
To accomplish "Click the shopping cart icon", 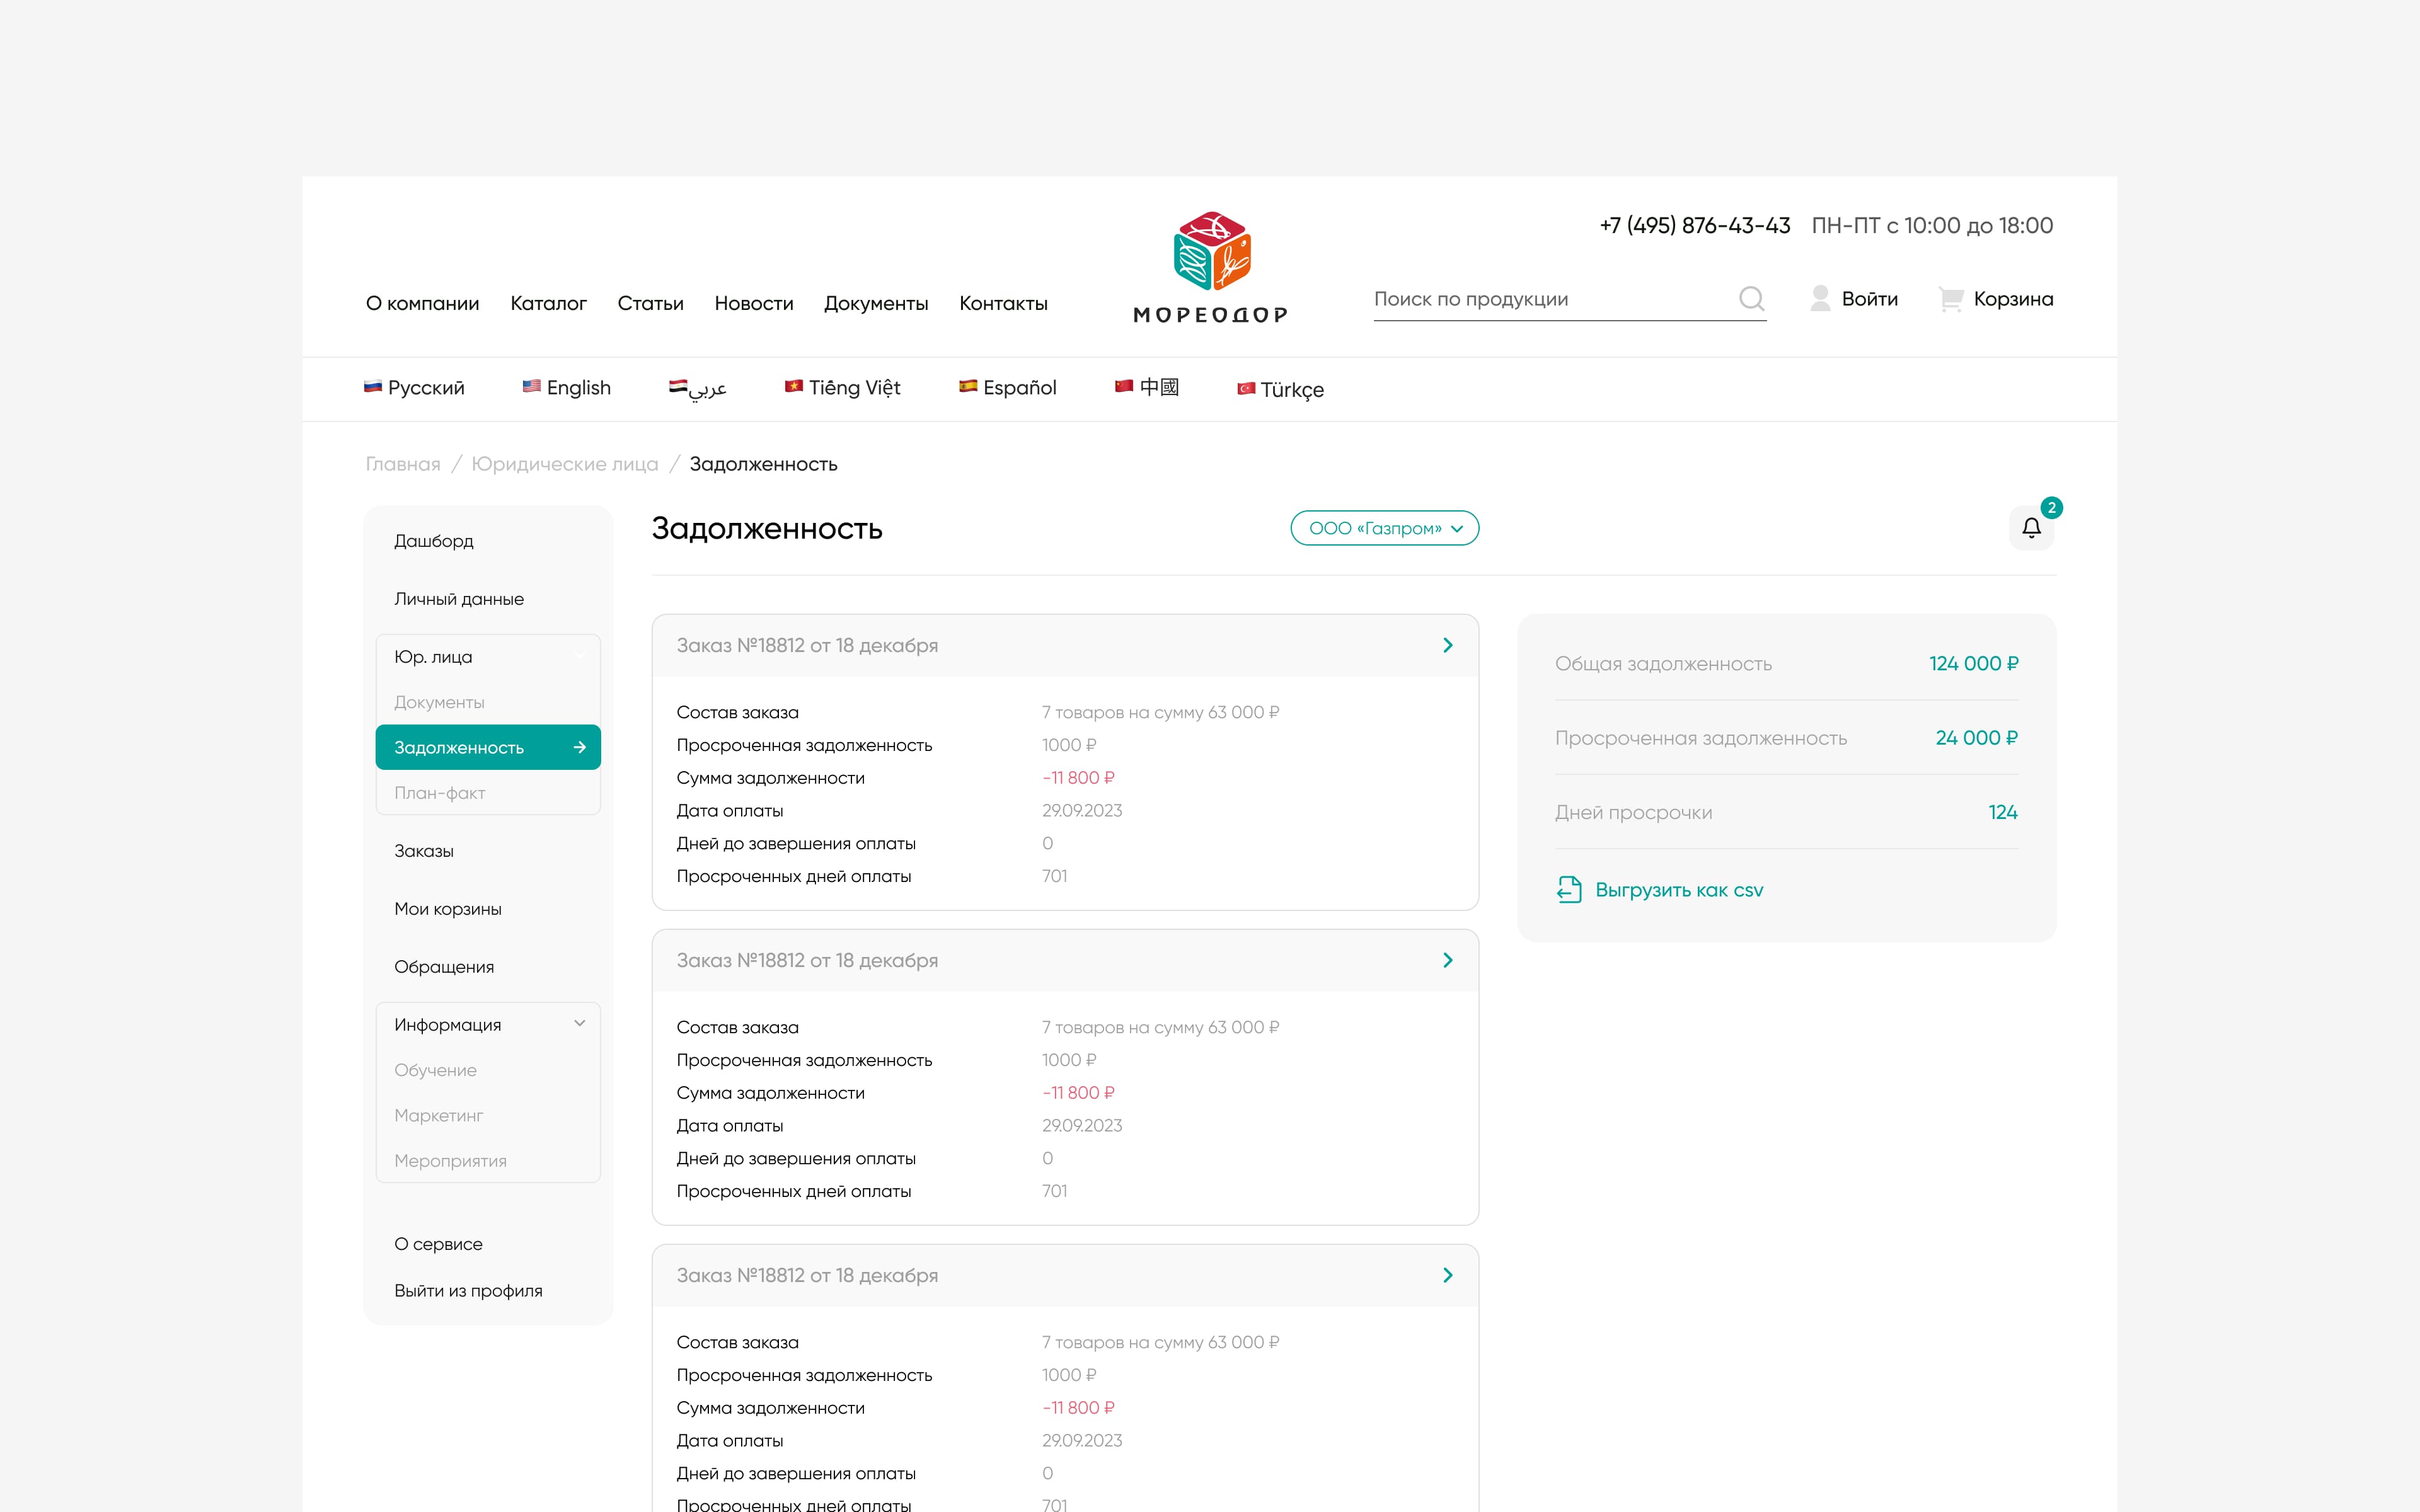I will pos(1950,299).
